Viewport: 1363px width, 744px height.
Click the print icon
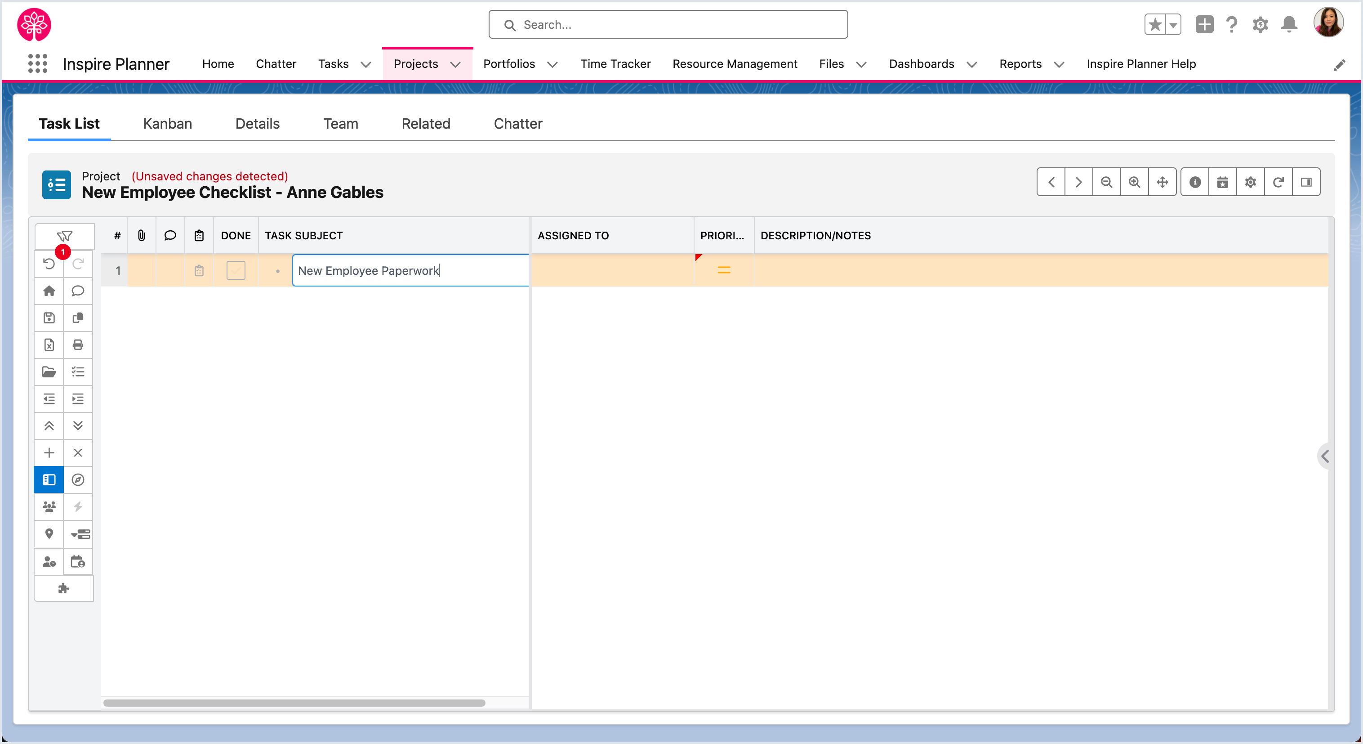click(78, 345)
